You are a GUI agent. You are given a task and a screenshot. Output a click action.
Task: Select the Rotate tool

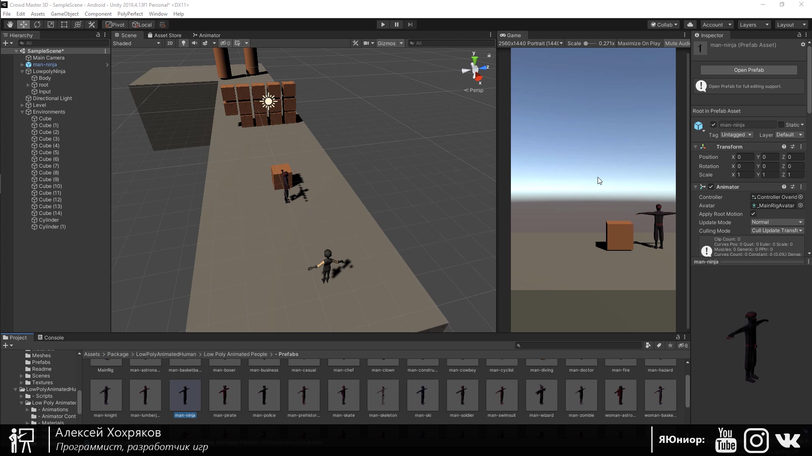[x=37, y=24]
